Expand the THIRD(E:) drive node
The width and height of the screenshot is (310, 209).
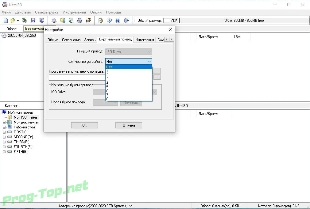click(x=4, y=142)
